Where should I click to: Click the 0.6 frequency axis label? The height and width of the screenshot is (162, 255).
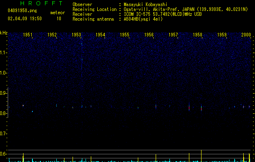pos(3,154)
